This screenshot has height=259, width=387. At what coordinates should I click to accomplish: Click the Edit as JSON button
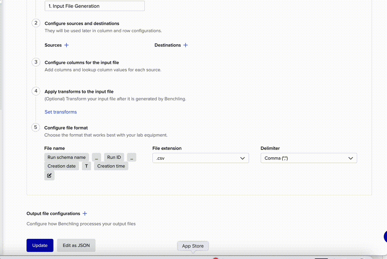point(76,245)
